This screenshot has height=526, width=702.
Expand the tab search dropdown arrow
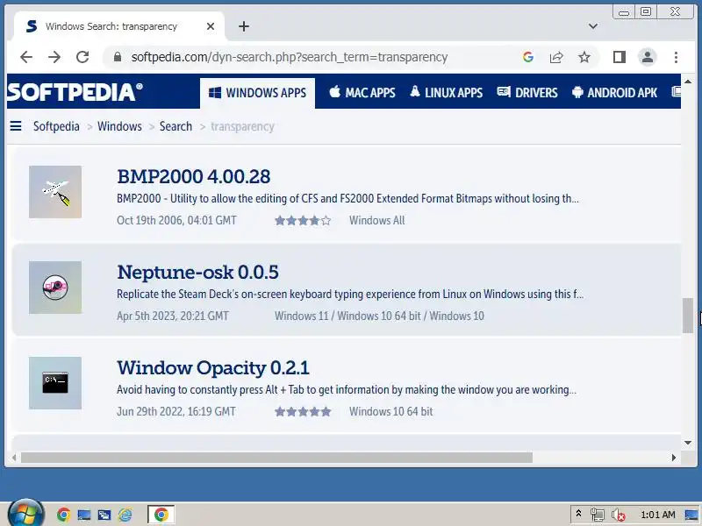click(x=593, y=26)
